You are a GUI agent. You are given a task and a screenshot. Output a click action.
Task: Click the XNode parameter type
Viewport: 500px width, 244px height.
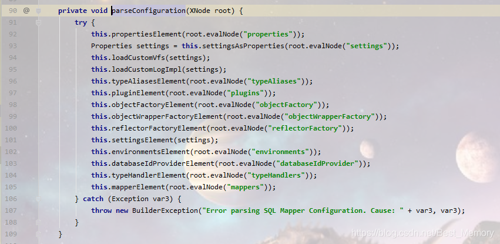[200, 11]
